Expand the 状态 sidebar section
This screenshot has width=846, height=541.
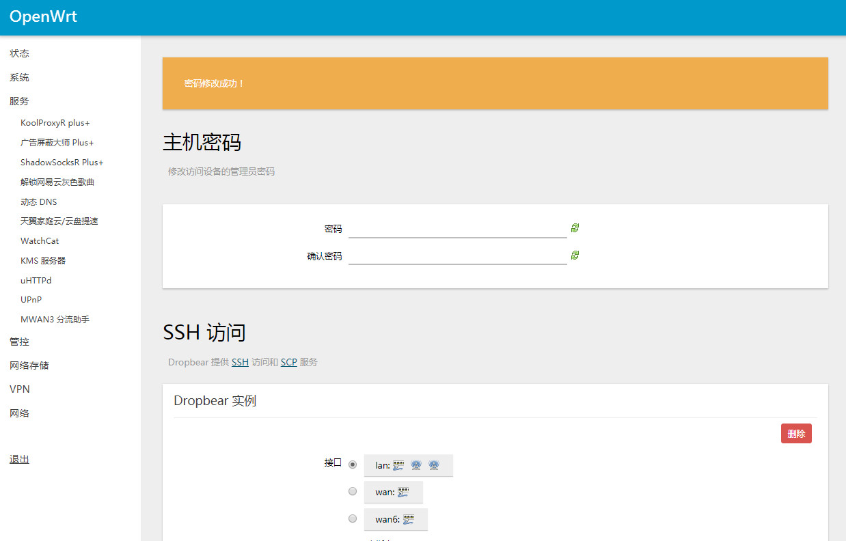(x=19, y=53)
